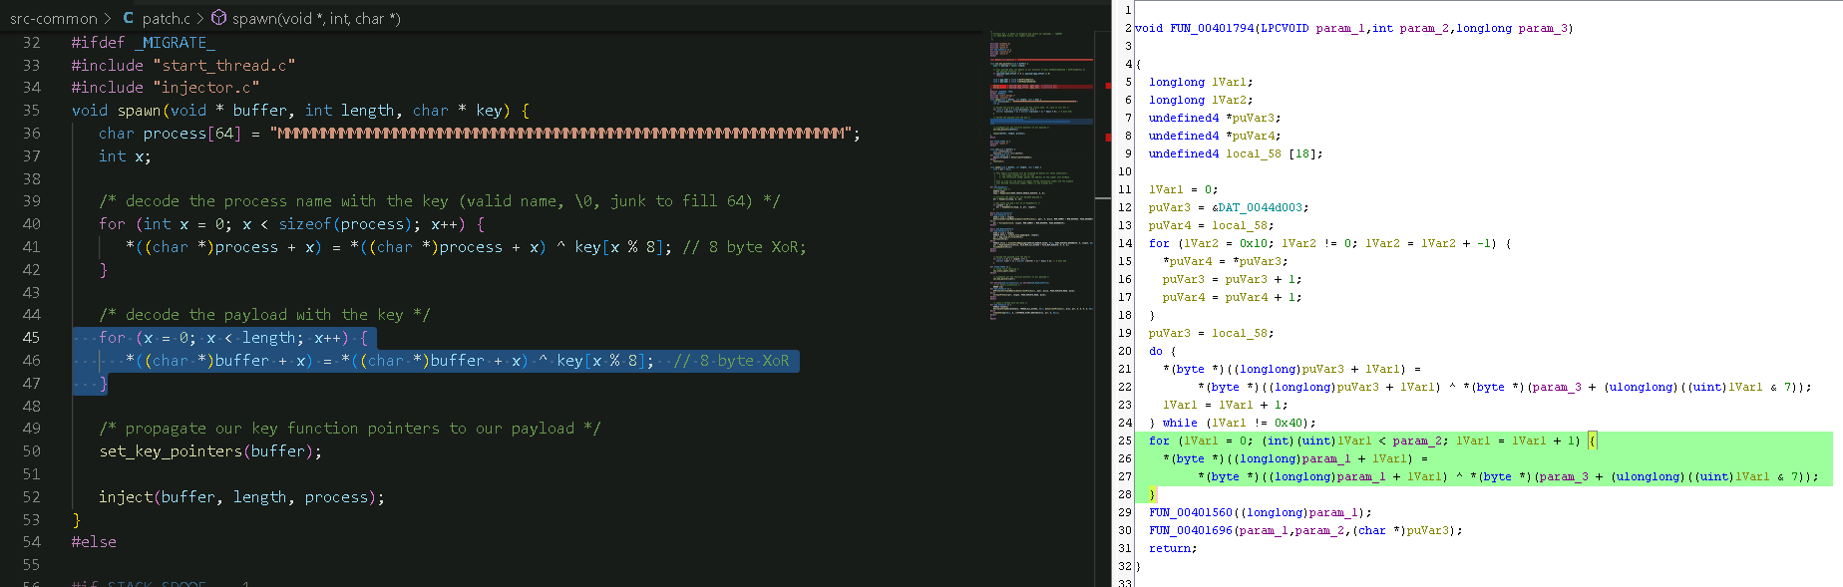1843x587 pixels.
Task: Click the C file icon in breadcrumb
Action: click(x=129, y=18)
